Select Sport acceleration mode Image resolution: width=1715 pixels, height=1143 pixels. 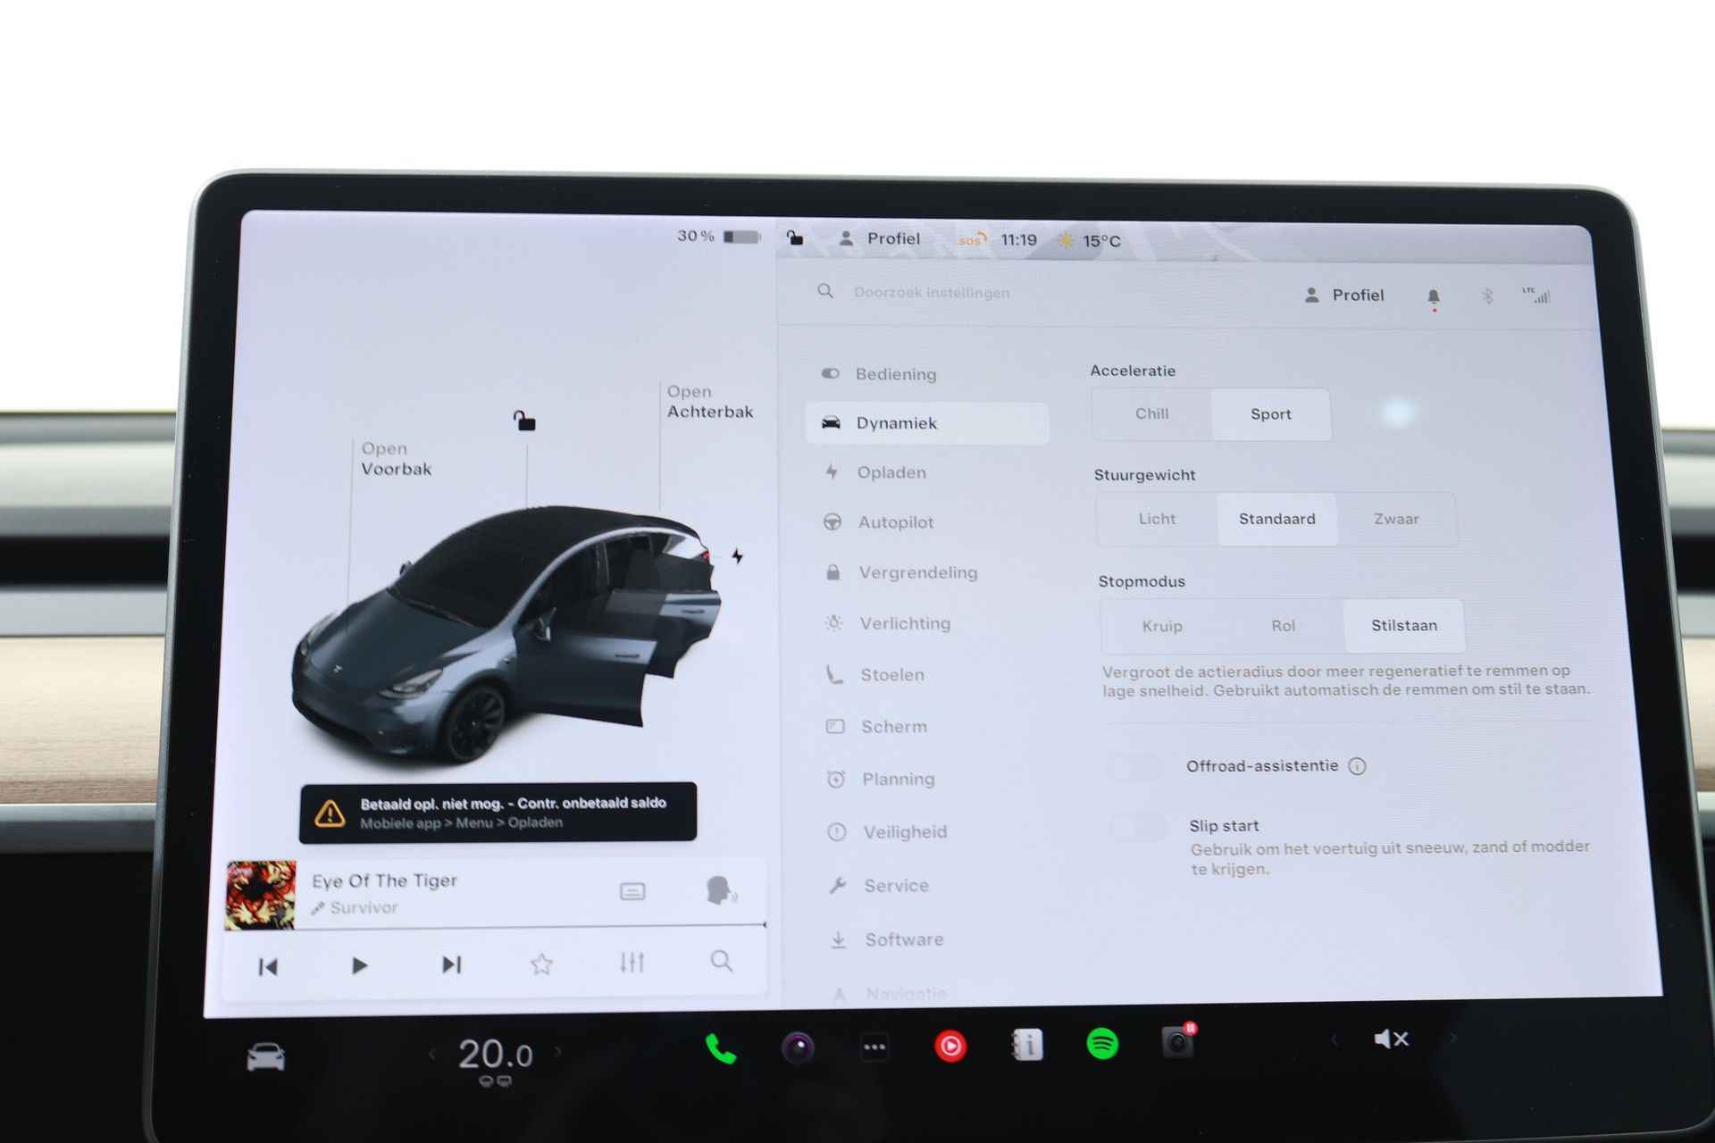click(1268, 412)
